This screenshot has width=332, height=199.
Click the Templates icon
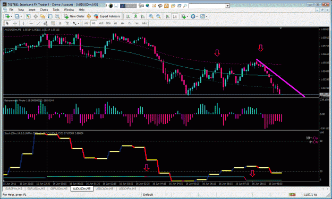(202, 16)
